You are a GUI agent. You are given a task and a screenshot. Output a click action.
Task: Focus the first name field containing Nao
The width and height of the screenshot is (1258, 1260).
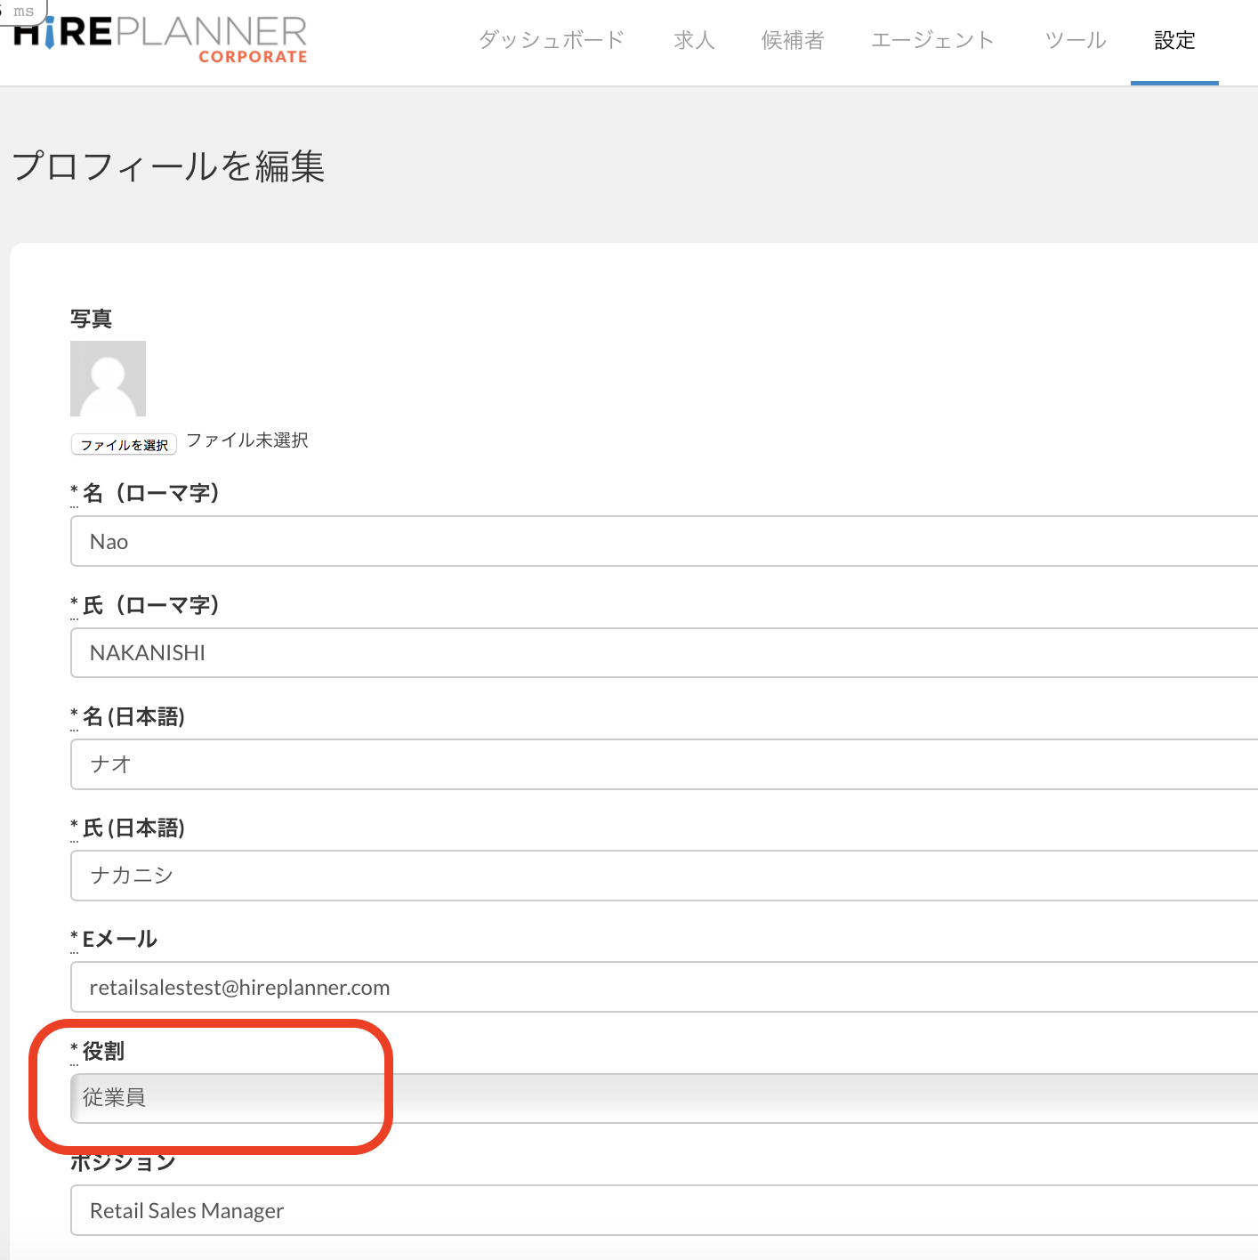663,541
